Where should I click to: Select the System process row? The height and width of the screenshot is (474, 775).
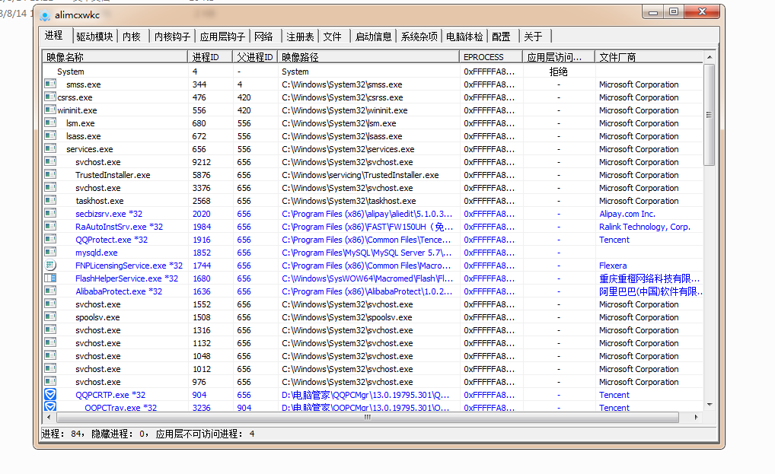click(x=373, y=71)
